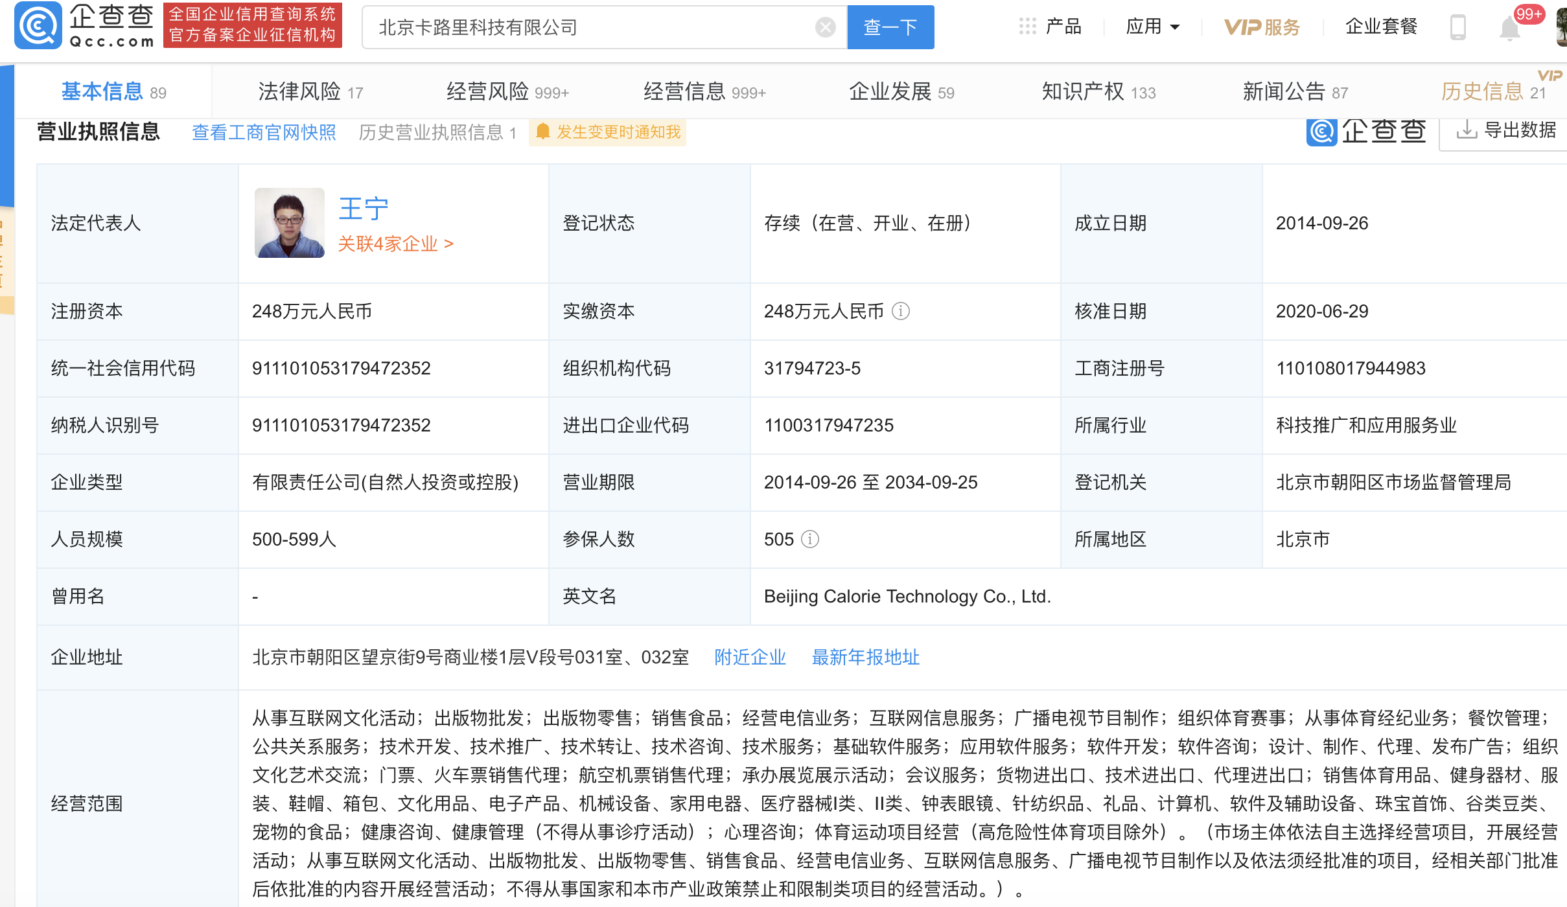The height and width of the screenshot is (907, 1567).
Task: Open the 附近企业 link
Action: pyautogui.click(x=750, y=658)
